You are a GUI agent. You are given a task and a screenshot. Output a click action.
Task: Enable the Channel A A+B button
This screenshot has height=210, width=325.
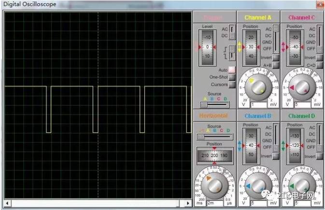click(276, 65)
